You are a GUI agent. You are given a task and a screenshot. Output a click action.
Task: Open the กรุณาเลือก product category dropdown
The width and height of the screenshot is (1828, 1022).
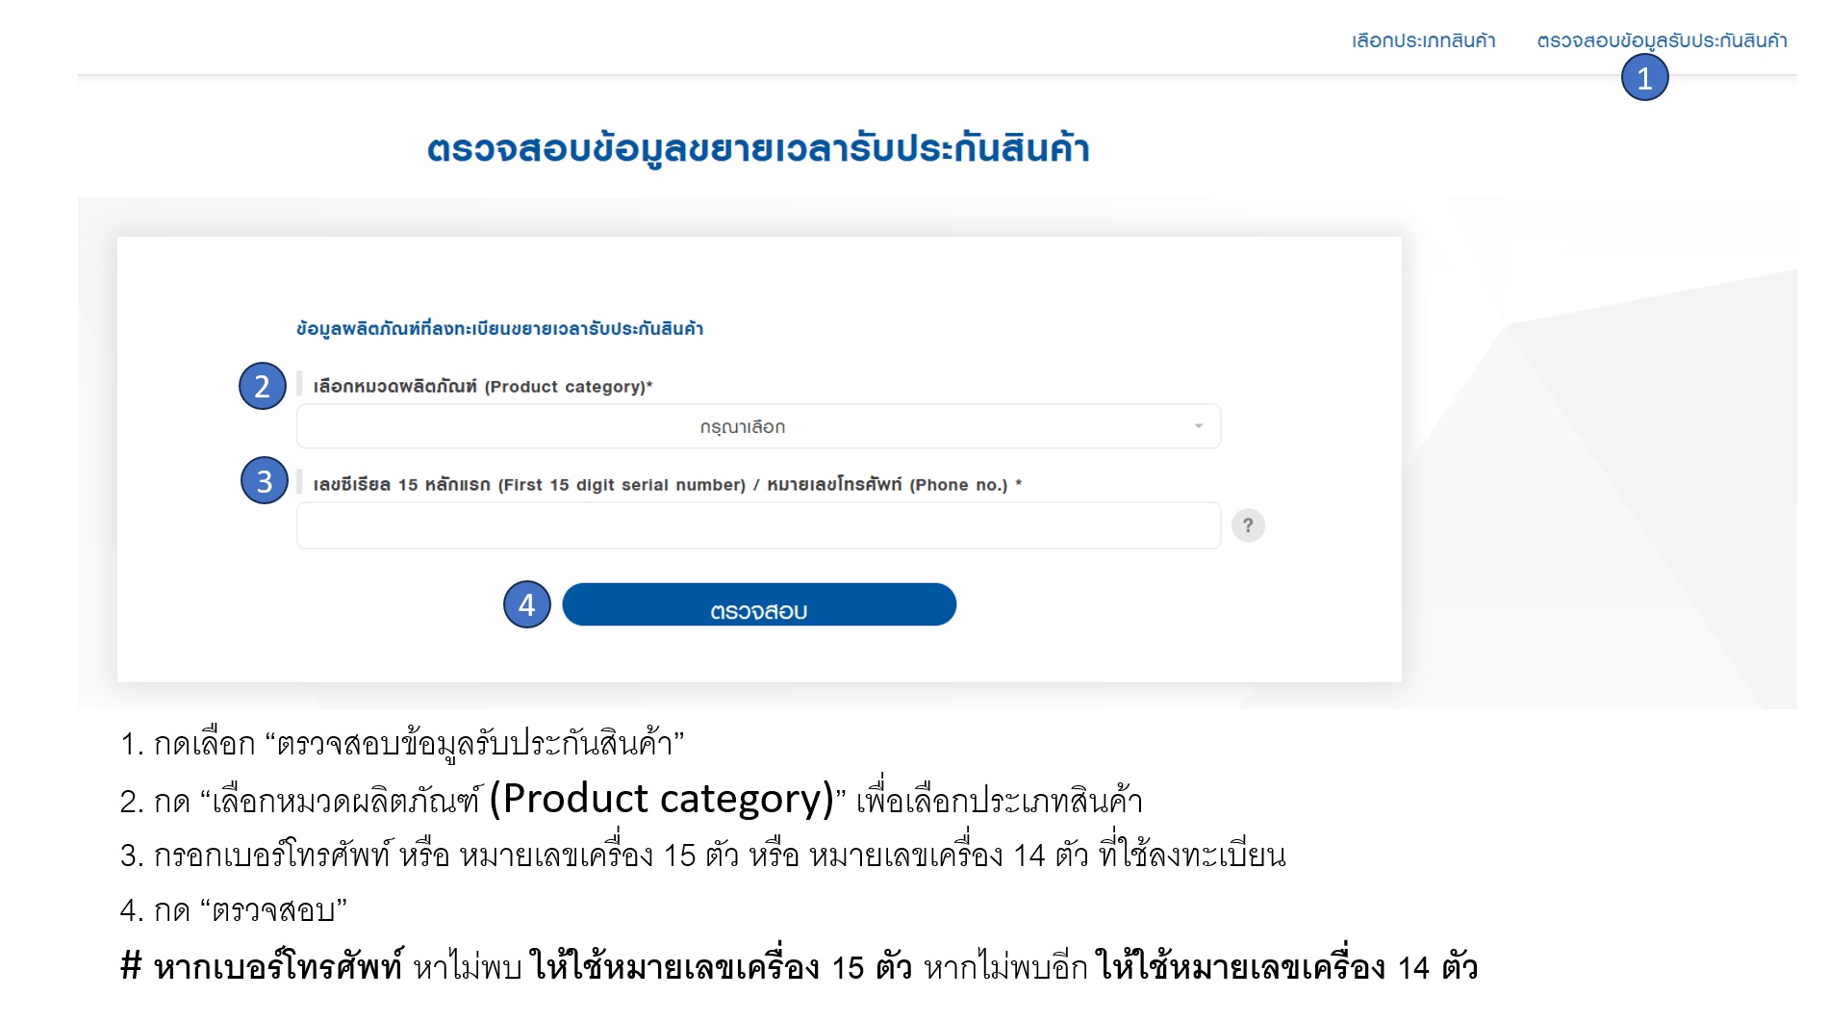coord(758,426)
